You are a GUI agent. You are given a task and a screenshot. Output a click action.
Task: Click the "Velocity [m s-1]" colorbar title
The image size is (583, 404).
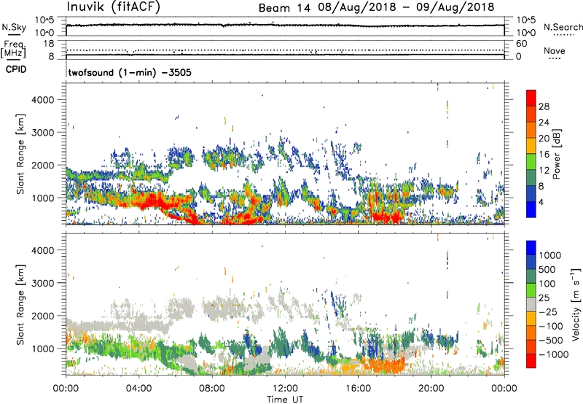tap(576, 305)
